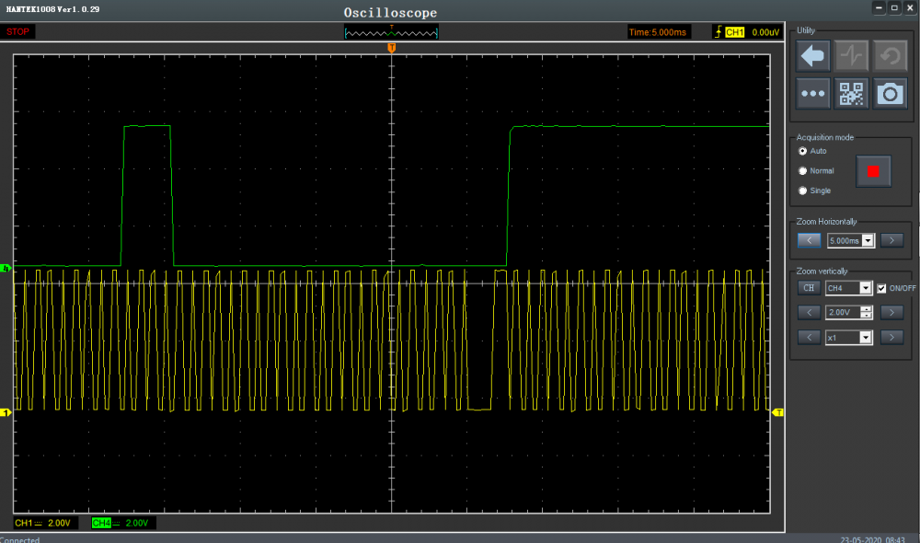This screenshot has width=920, height=543.
Task: Open the 5.000ms horizontal zoom dropdown
Action: [x=868, y=240]
